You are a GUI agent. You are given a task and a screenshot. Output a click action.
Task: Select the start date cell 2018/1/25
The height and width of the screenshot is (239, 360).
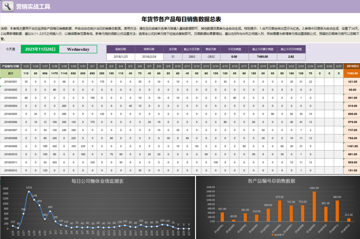121,57
